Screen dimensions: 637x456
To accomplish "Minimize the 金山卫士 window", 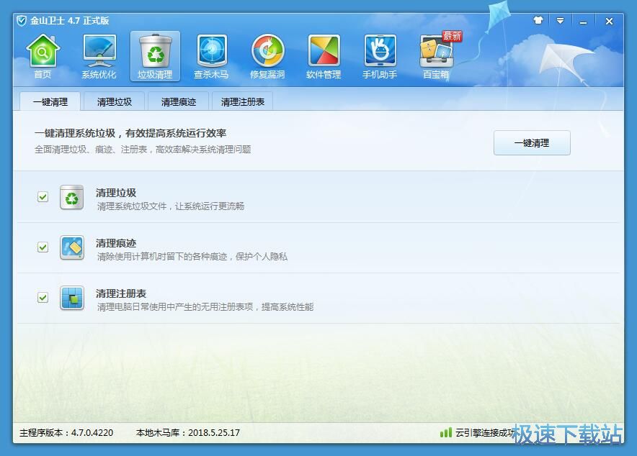I will coord(583,22).
